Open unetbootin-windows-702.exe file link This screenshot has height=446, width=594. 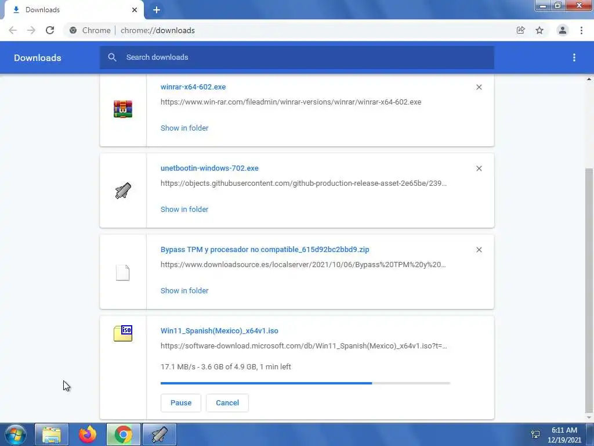[x=209, y=168]
